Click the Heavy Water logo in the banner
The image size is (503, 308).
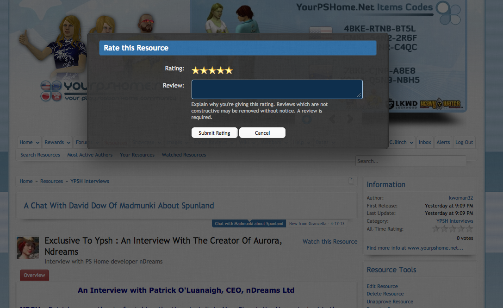click(x=441, y=104)
